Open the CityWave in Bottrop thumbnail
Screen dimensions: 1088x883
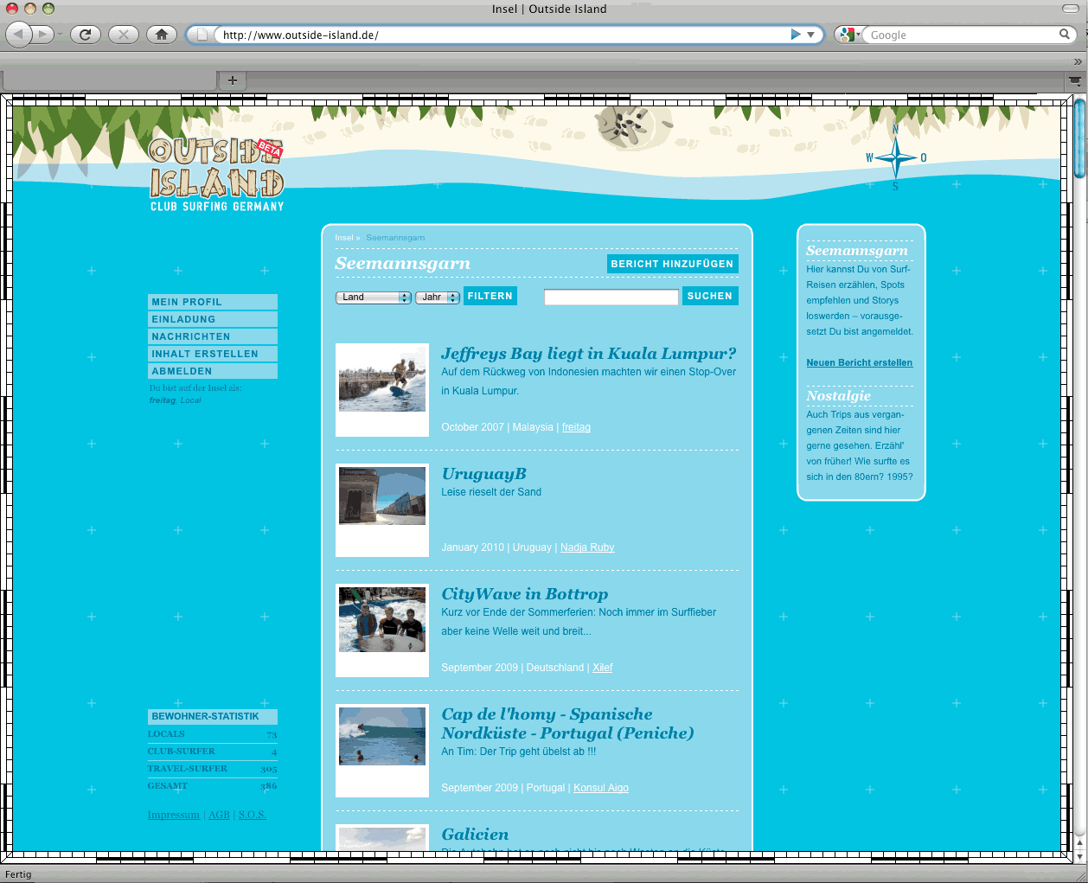click(382, 620)
